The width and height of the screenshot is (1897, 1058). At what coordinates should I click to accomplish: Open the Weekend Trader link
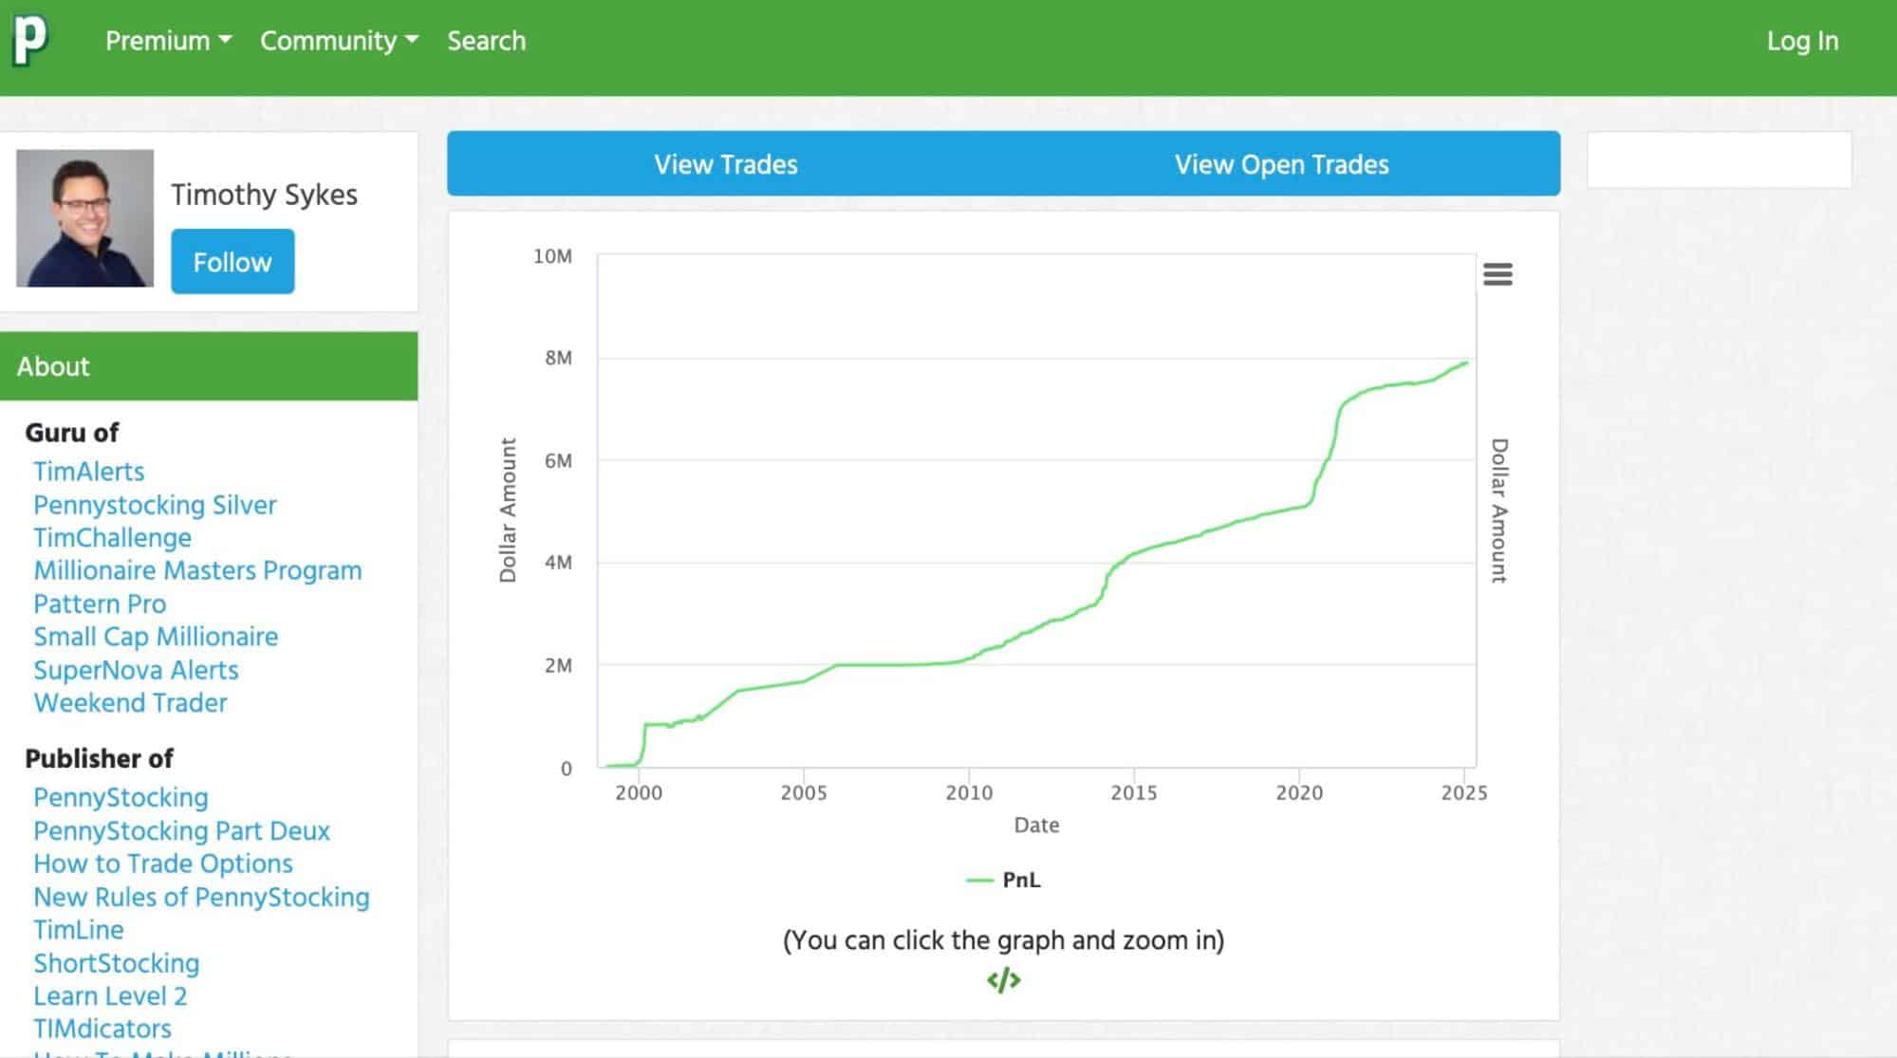(x=130, y=703)
